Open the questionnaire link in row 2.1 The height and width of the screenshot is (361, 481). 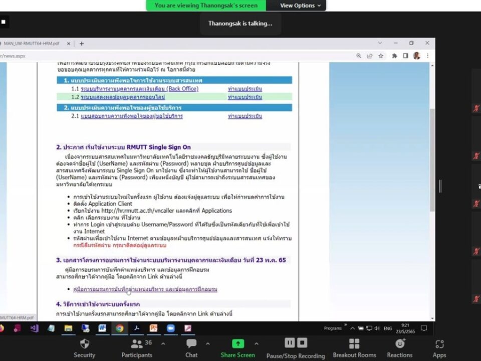coord(132,116)
